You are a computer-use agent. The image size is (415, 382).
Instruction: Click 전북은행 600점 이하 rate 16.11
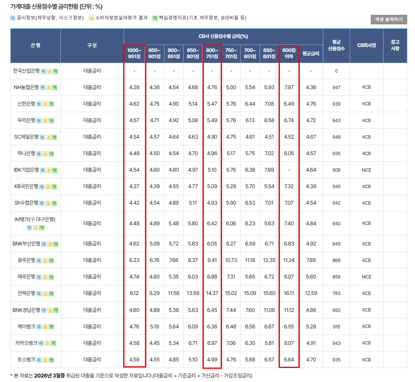coord(289,293)
